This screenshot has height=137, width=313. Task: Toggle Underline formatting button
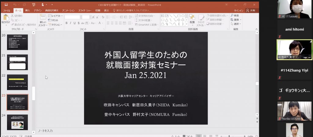point(75,23)
